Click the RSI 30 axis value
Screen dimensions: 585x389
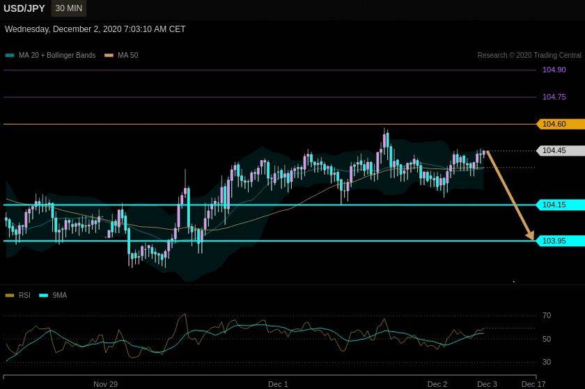point(547,362)
